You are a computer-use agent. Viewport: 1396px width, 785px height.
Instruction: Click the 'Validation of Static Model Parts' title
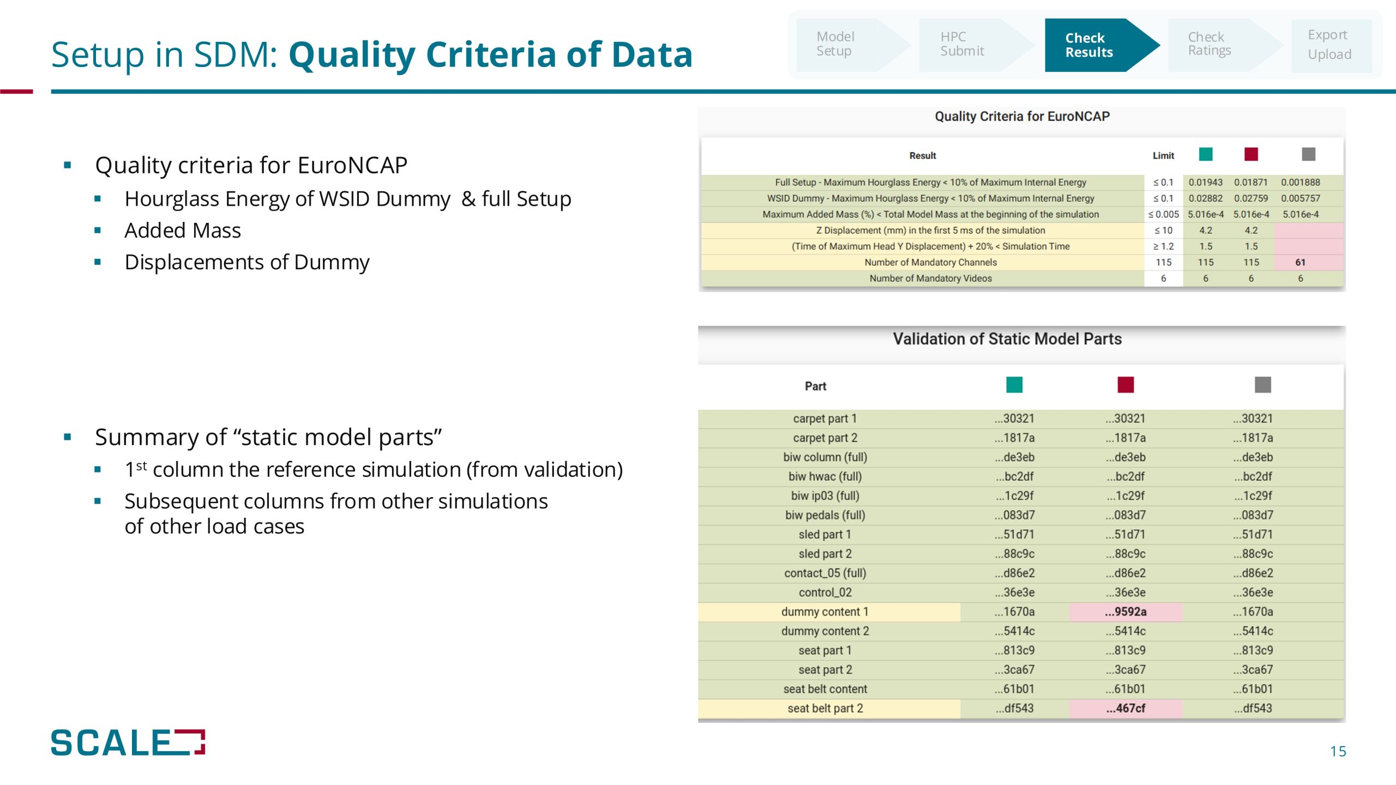1007,339
